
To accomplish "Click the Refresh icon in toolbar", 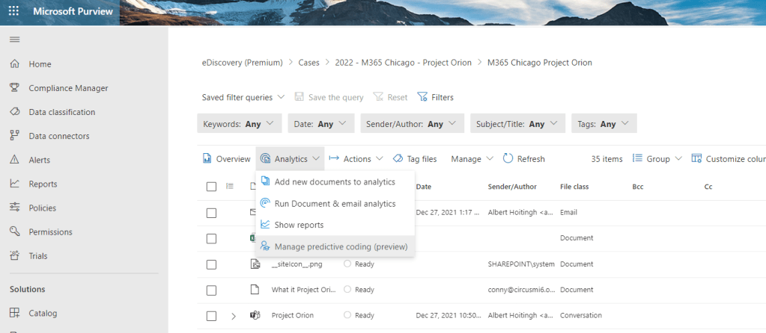I will tap(508, 158).
